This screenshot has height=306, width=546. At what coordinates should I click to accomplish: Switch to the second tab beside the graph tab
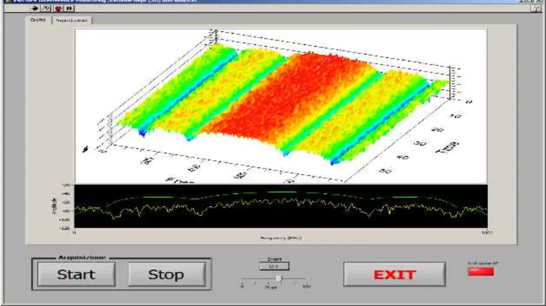coord(72,20)
